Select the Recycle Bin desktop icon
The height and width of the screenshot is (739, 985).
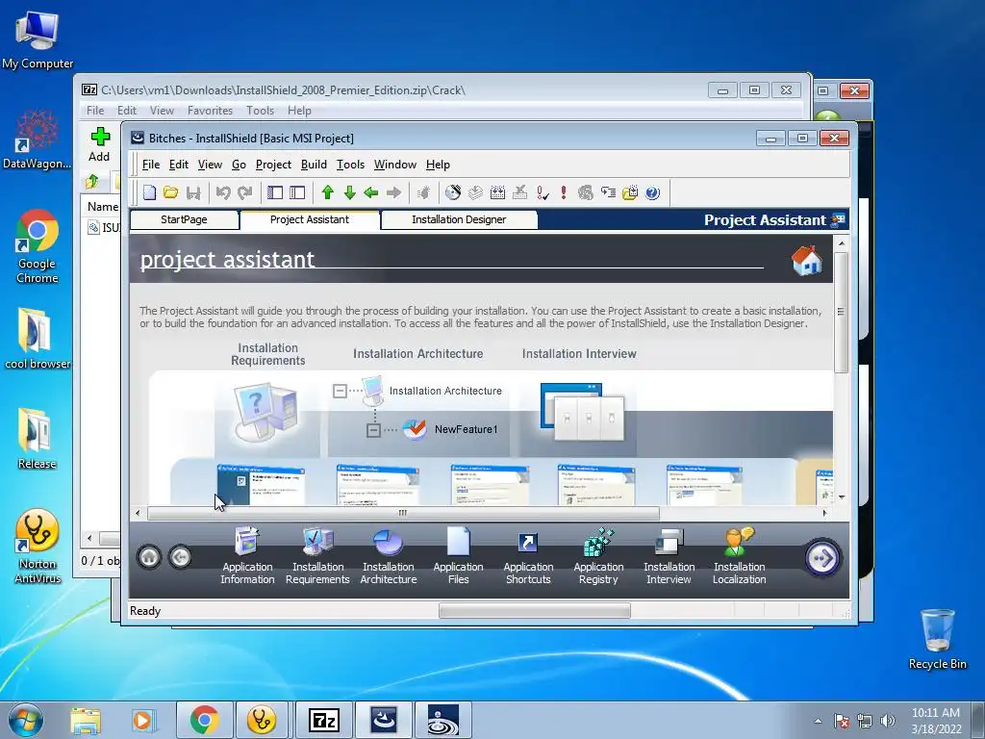pos(937,639)
